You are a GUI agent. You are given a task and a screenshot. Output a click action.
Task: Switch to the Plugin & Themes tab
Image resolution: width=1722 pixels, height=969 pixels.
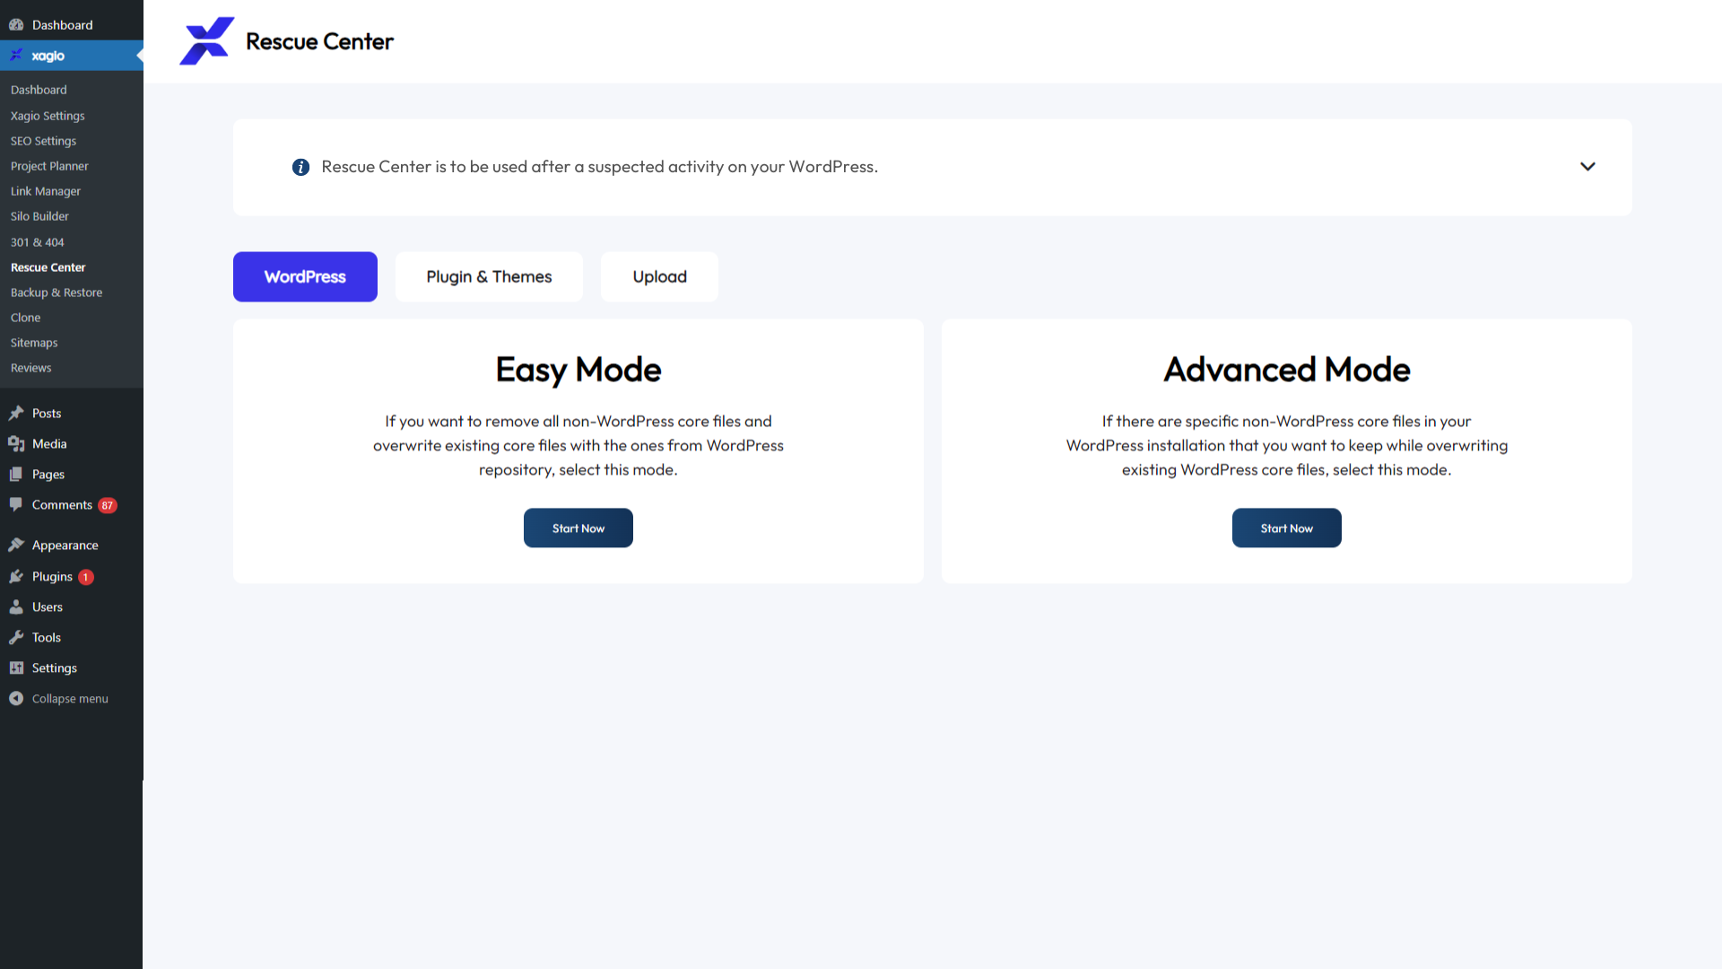(x=489, y=276)
